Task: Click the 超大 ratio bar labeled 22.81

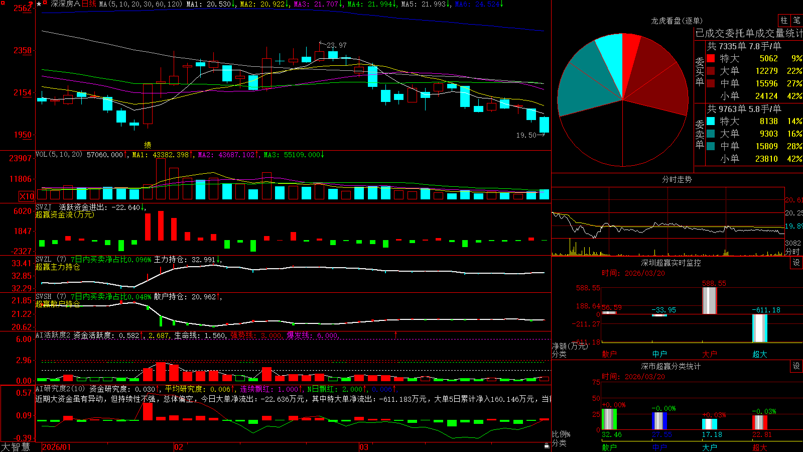Action: (760, 422)
